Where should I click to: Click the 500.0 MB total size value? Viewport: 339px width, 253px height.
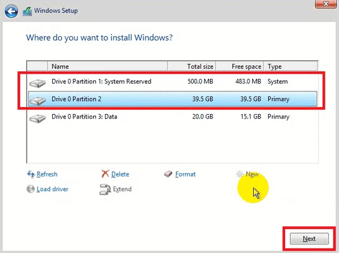click(x=200, y=82)
